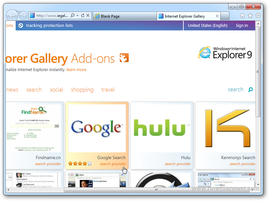The image size is (269, 201).
Task: Click search provider under Findname.cn
Action: tap(48, 164)
